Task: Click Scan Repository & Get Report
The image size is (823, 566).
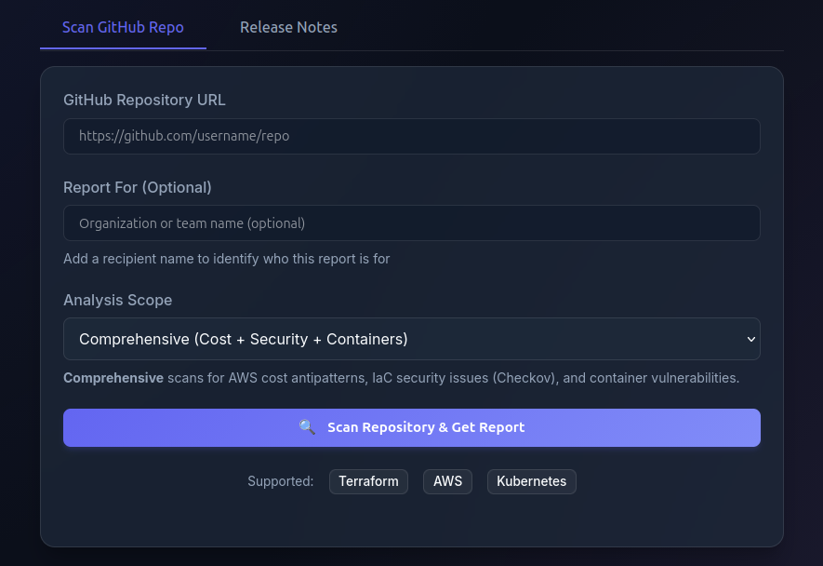Action: click(411, 427)
